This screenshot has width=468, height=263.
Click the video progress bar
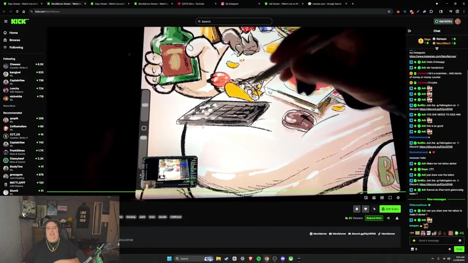(x=226, y=192)
